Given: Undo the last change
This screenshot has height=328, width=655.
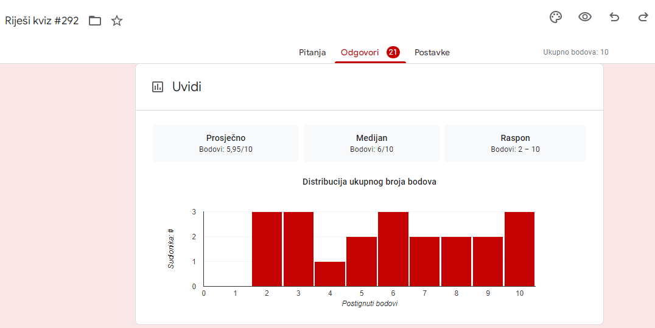Looking at the screenshot, I should tap(614, 17).
